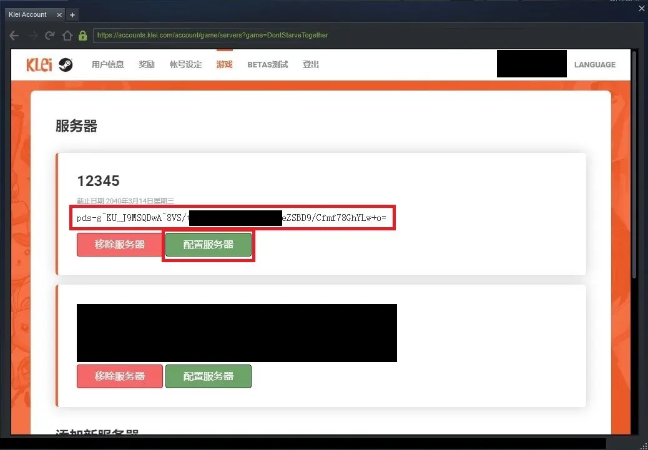648x450 pixels.
Task: Click 移除服务器 for server 12345
Action: 119,245
